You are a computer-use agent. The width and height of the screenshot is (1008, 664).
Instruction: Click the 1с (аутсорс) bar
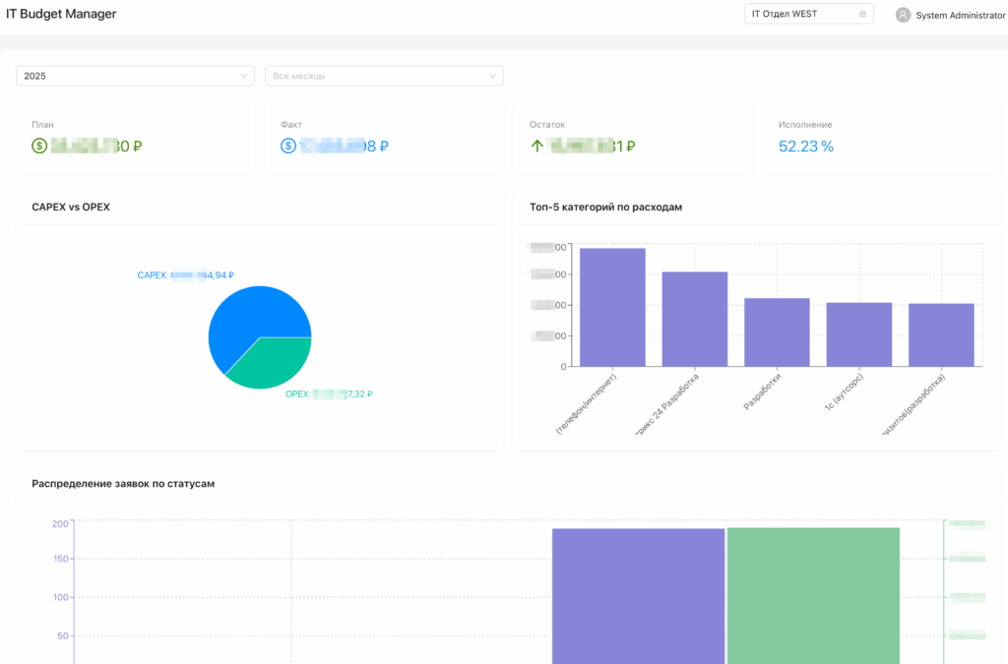click(858, 334)
